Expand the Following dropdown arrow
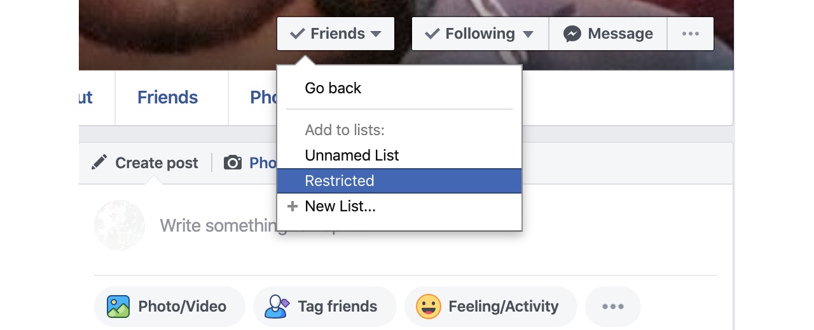The image size is (814, 330). point(528,34)
